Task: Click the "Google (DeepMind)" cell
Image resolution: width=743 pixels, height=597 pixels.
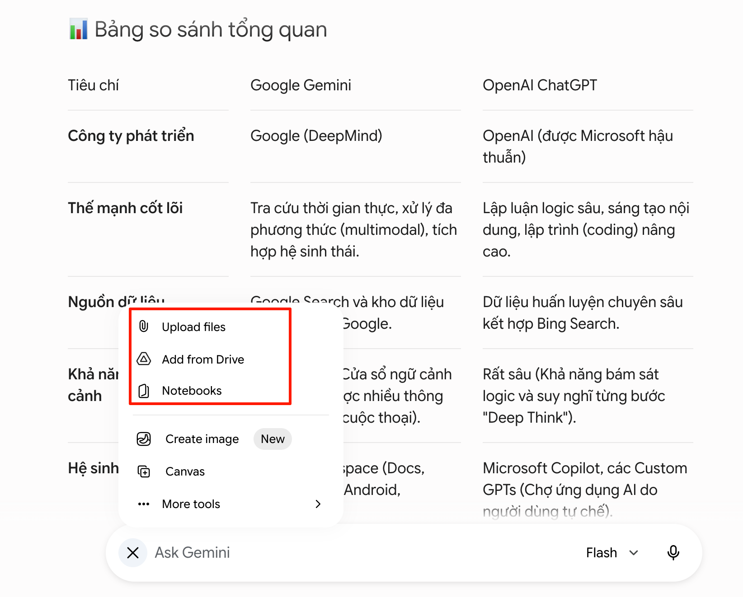Action: [x=316, y=136]
